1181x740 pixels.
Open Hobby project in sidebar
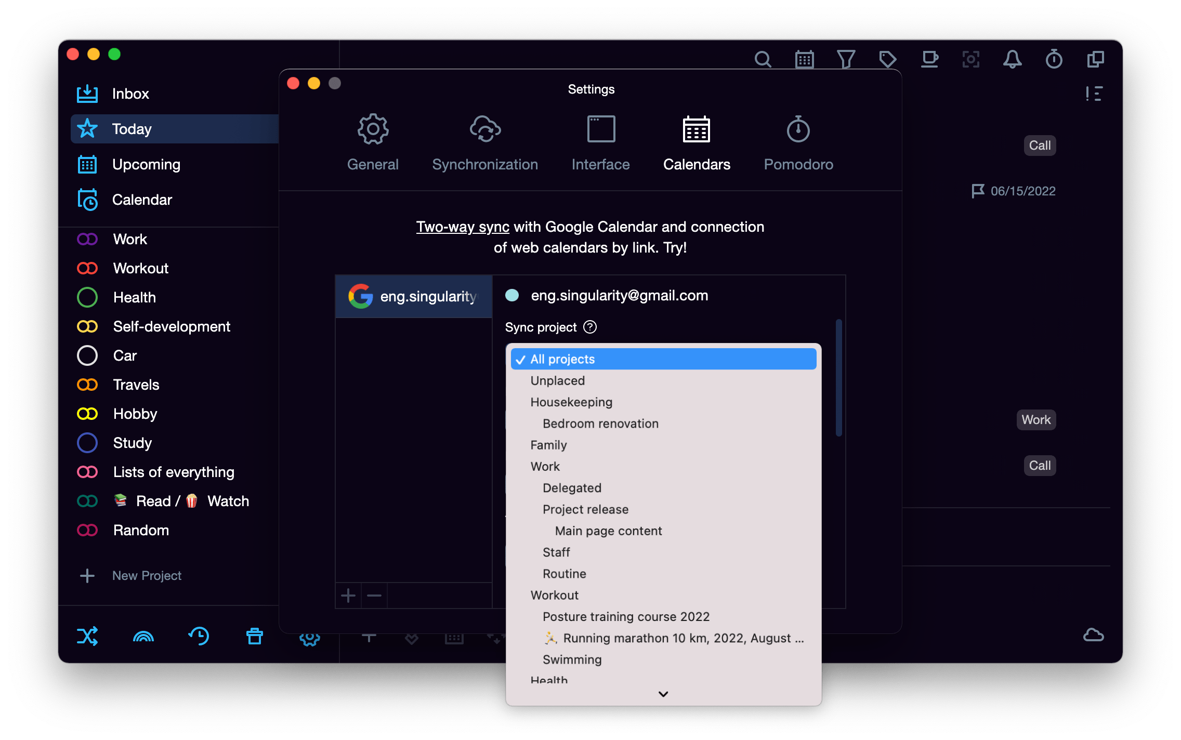[x=174, y=414]
